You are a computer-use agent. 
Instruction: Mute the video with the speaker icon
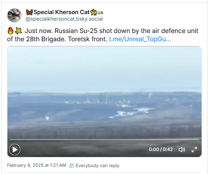(x=182, y=150)
